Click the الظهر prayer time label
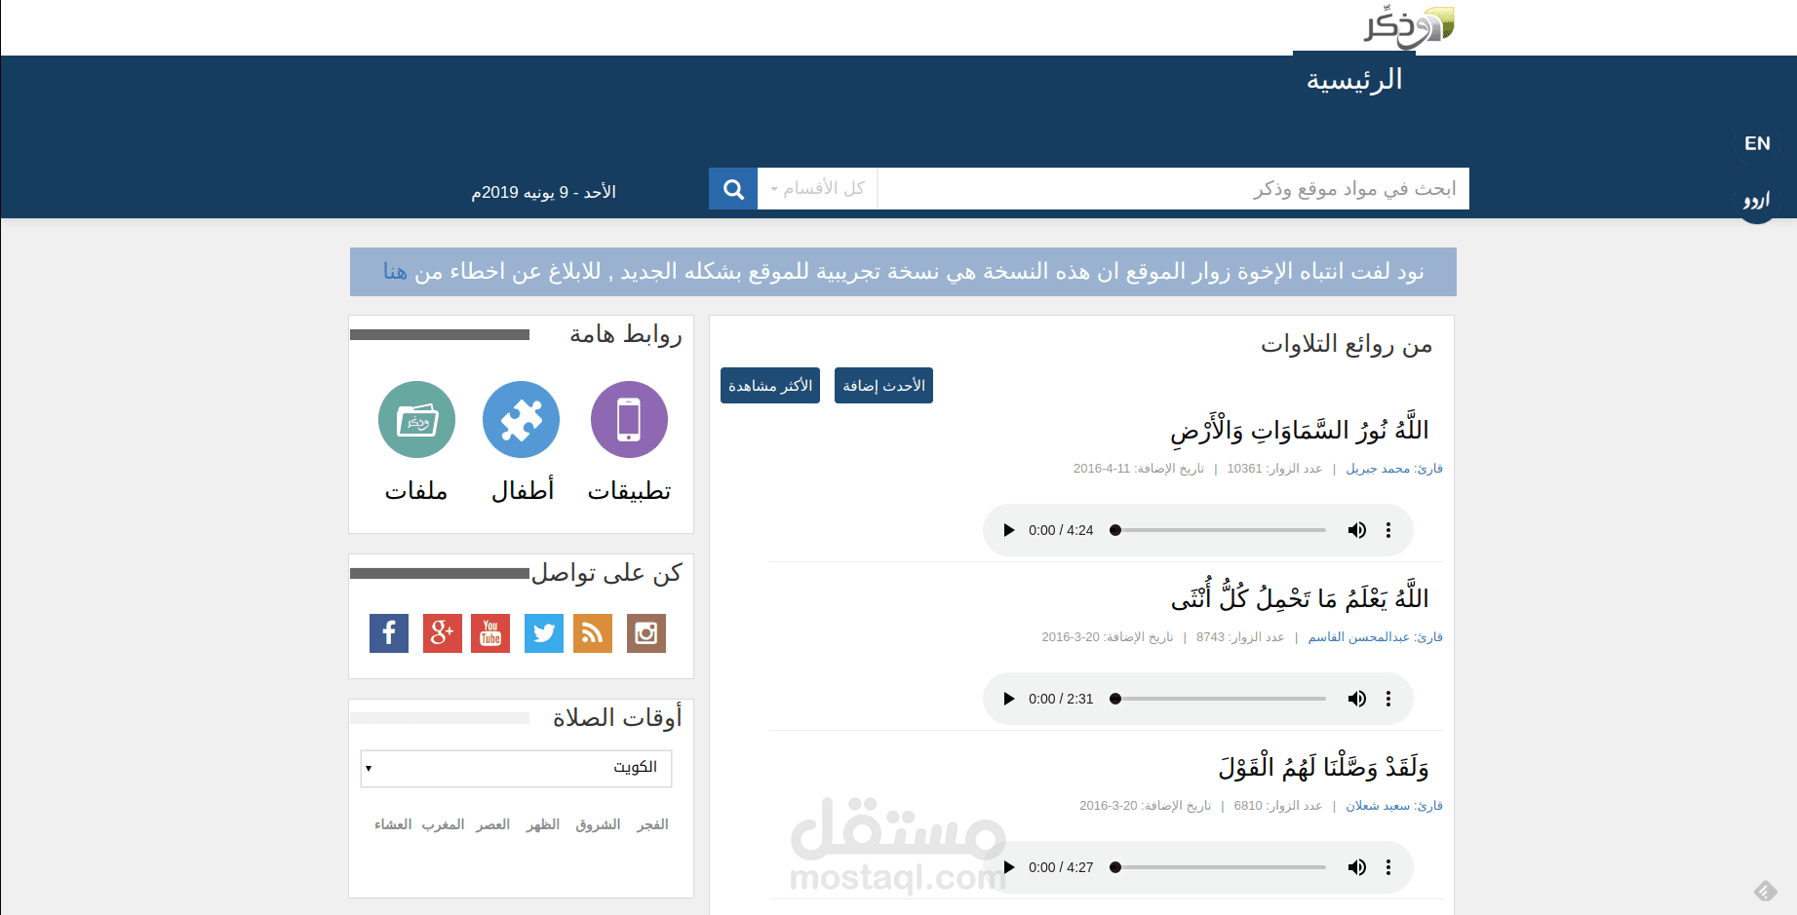 pos(543,824)
